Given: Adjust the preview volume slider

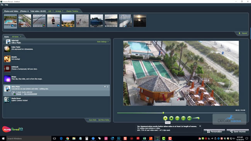Looking at the screenshot, I should 196,118.
